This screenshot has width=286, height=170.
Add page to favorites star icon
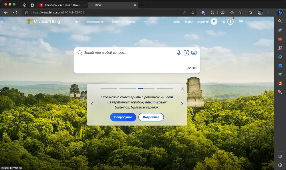tap(192, 12)
